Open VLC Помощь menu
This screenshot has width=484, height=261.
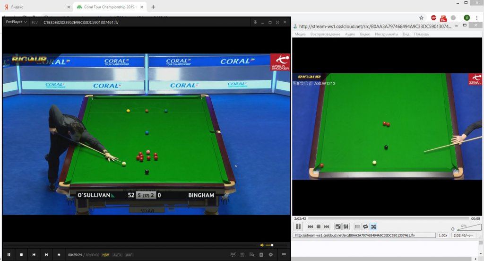click(x=421, y=34)
